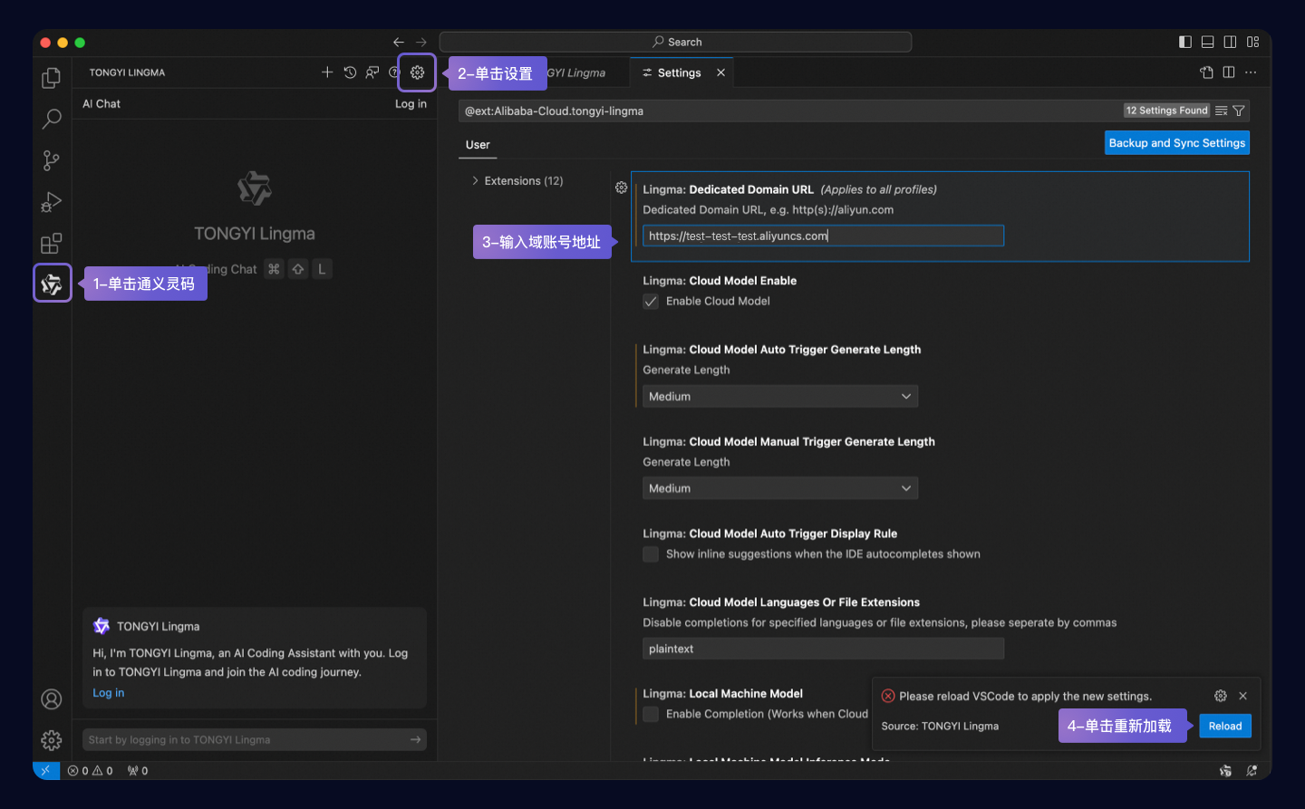Viewport: 1305px width, 809px height.
Task: Toggle Enable Cloud Model checkbox
Action: [651, 302]
